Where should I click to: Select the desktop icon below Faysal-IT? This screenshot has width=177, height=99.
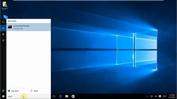[6, 17]
